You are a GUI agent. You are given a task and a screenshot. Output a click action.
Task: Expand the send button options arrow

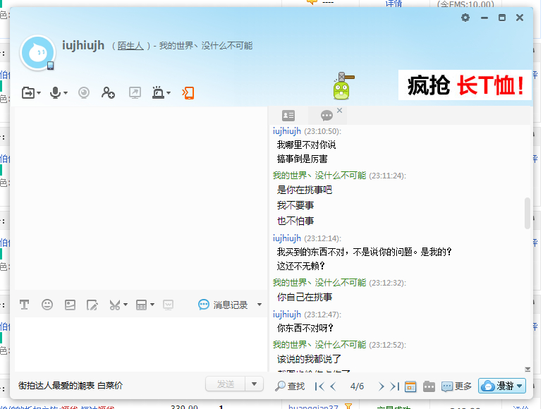coord(254,384)
